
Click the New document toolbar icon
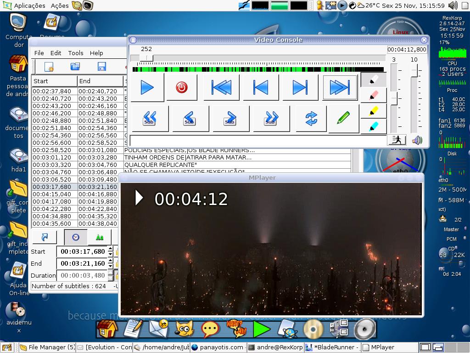[x=49, y=67]
